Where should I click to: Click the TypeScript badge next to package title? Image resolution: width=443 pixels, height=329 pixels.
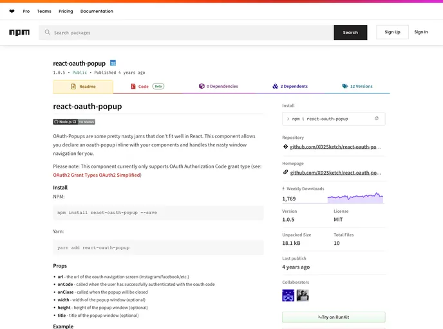click(113, 63)
